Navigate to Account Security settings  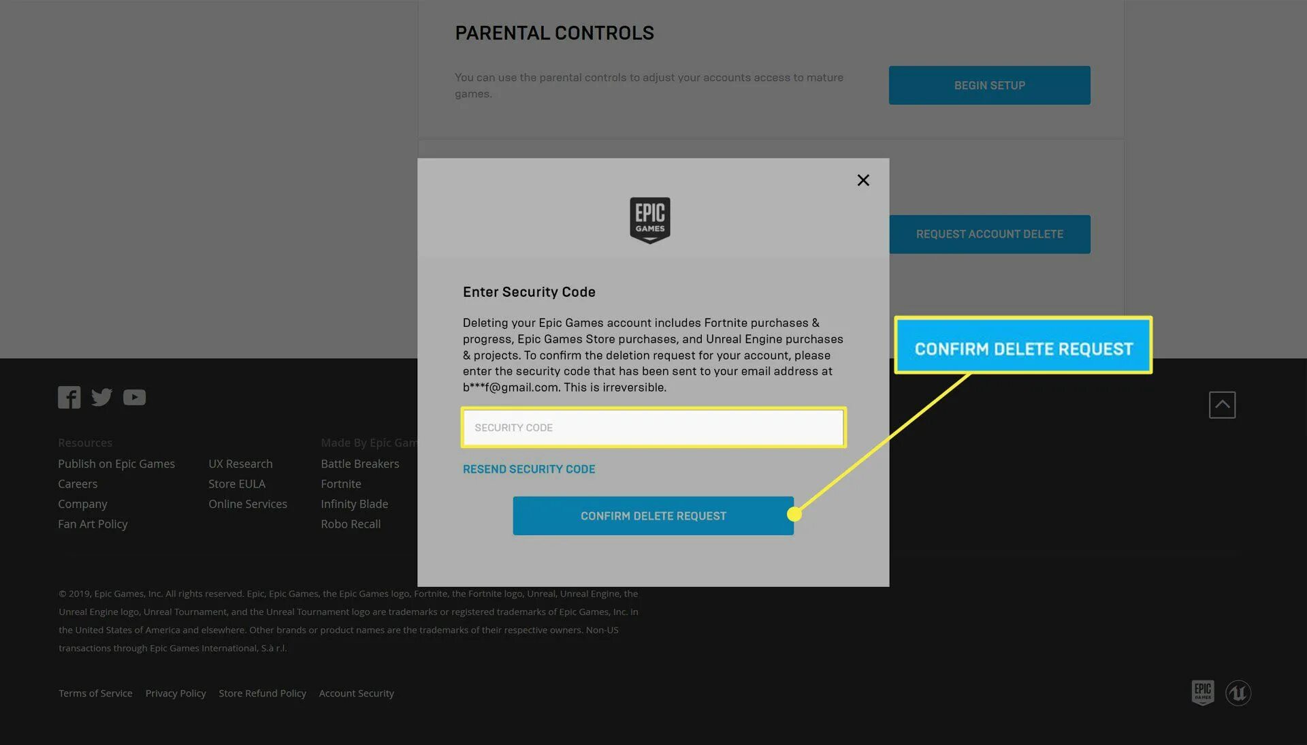tap(357, 692)
